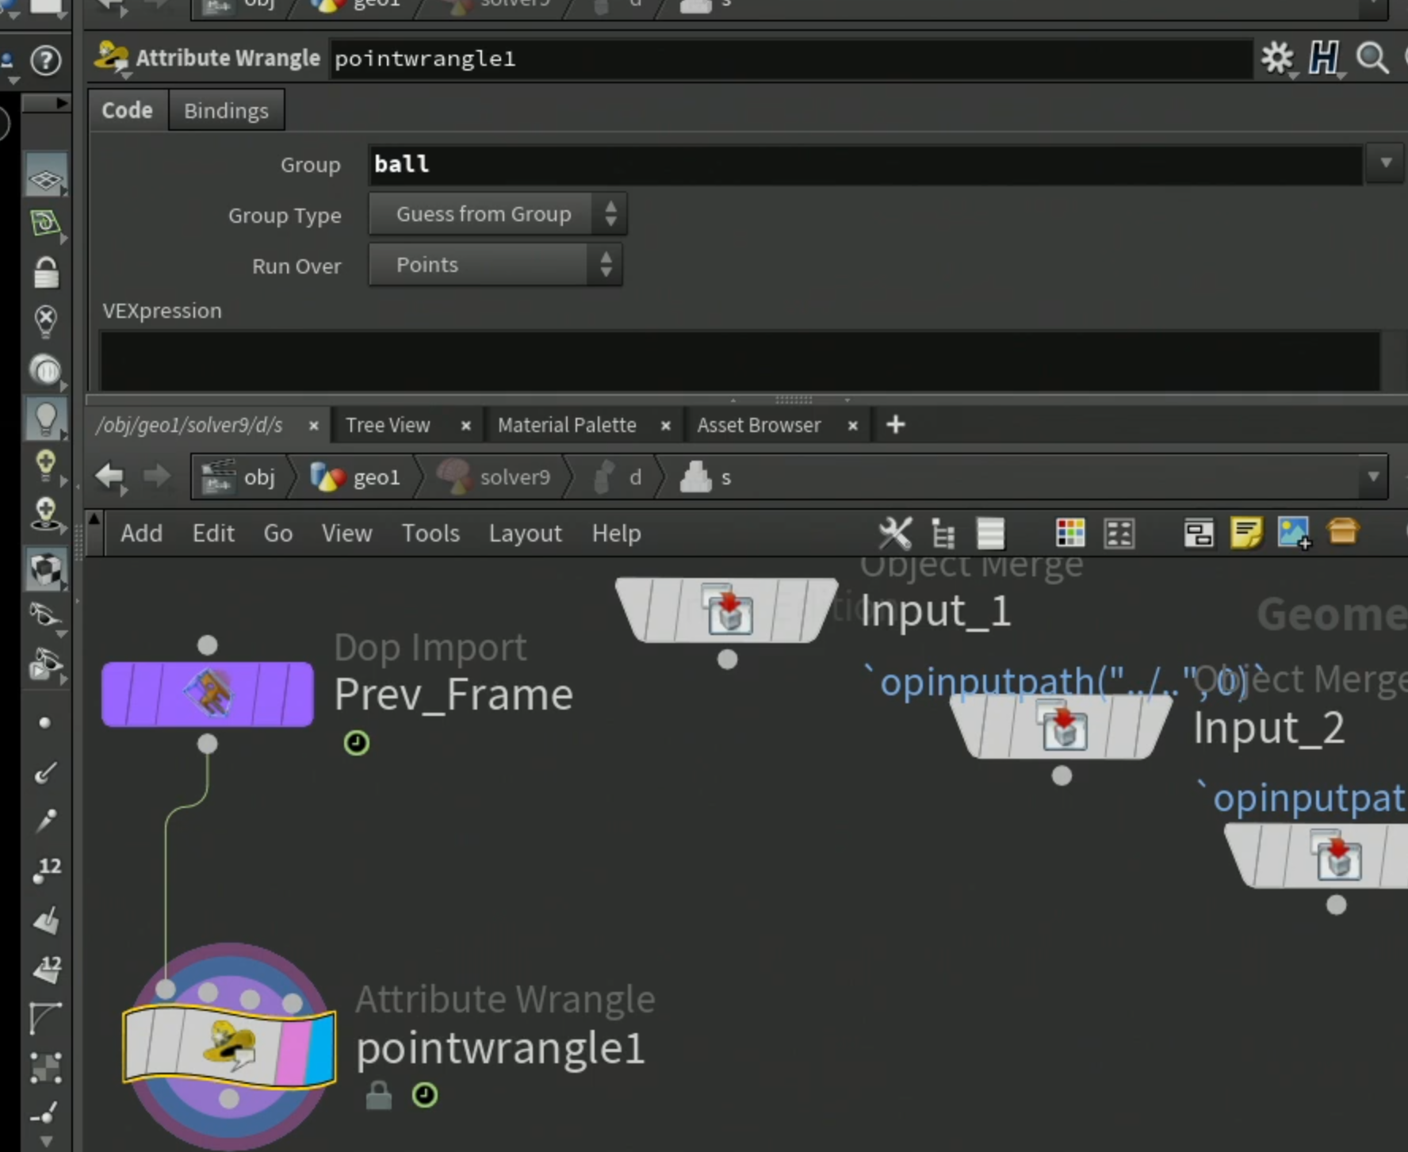Open the Group Type dropdown
1408x1152 pixels.
click(497, 214)
